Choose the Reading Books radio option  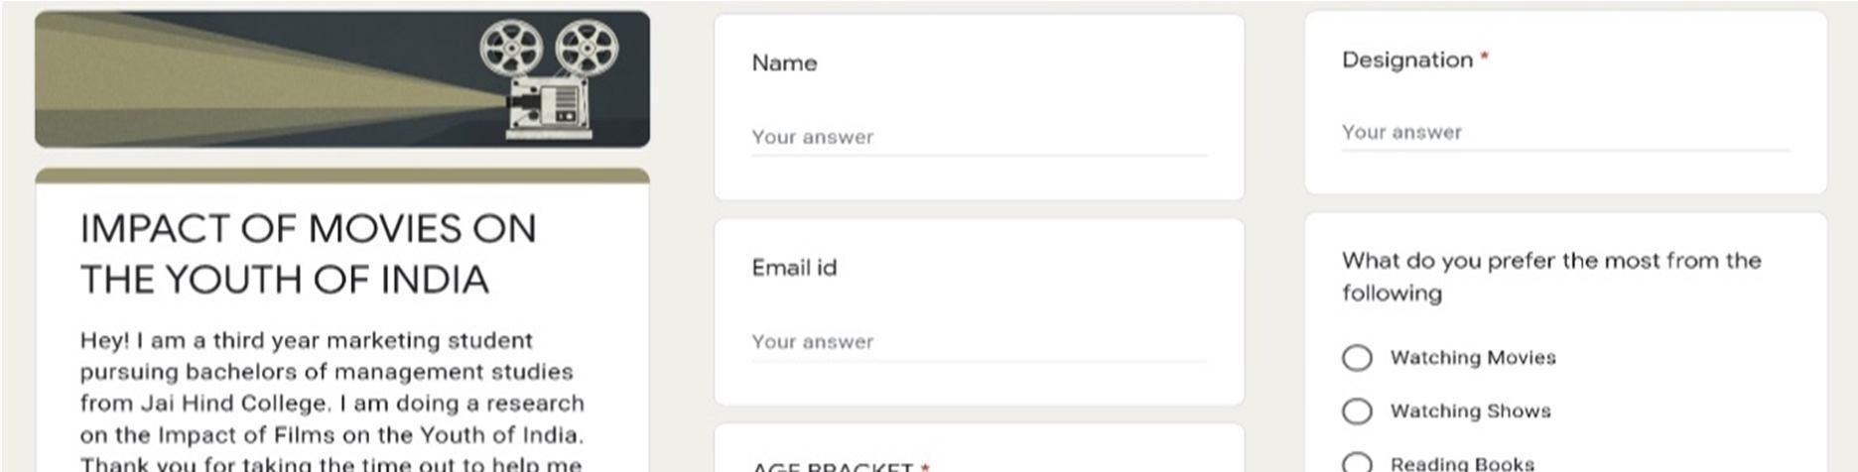pyautogui.click(x=1357, y=463)
